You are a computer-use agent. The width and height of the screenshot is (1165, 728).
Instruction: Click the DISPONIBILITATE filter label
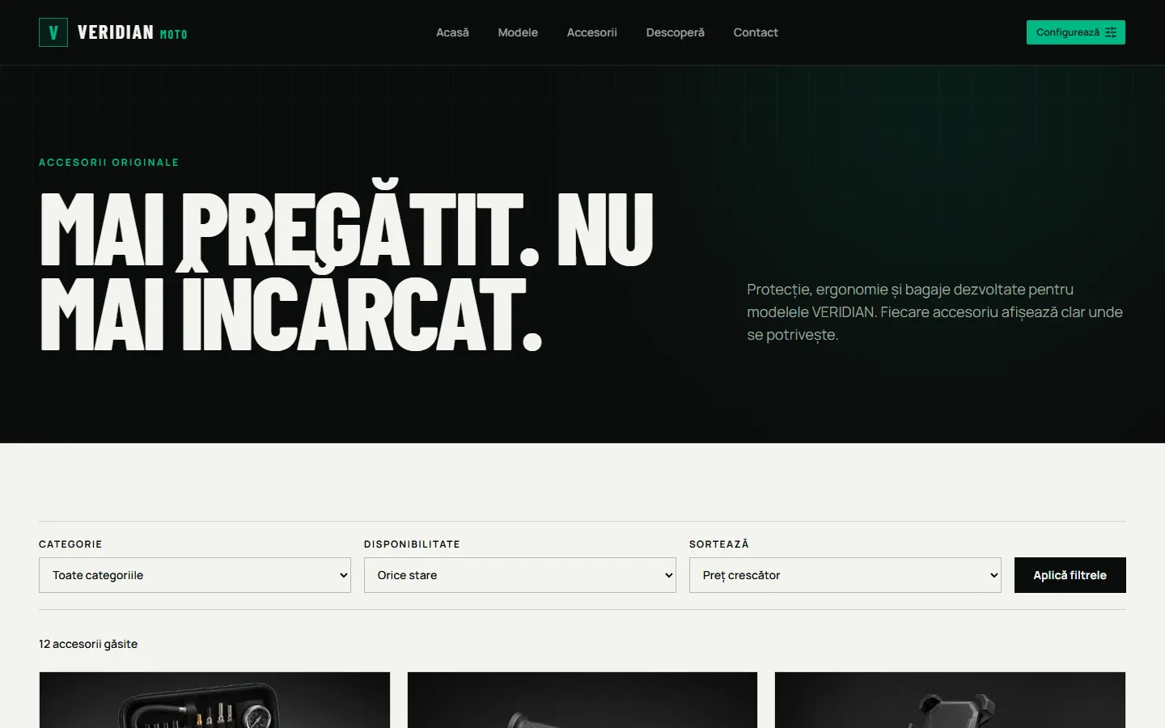[412, 544]
